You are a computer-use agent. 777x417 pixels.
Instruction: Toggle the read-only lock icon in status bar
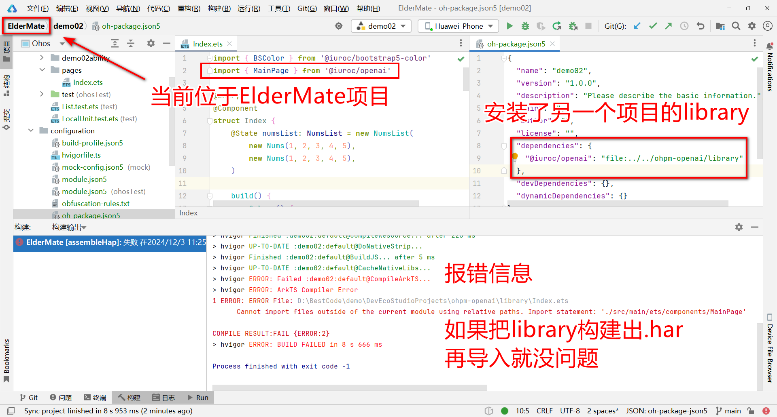click(x=751, y=411)
